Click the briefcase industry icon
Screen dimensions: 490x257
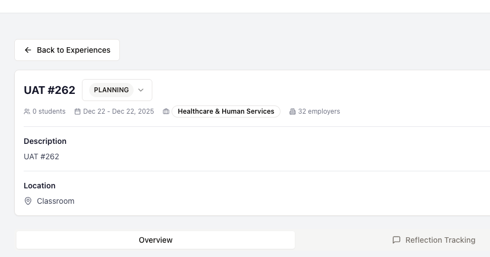(166, 111)
